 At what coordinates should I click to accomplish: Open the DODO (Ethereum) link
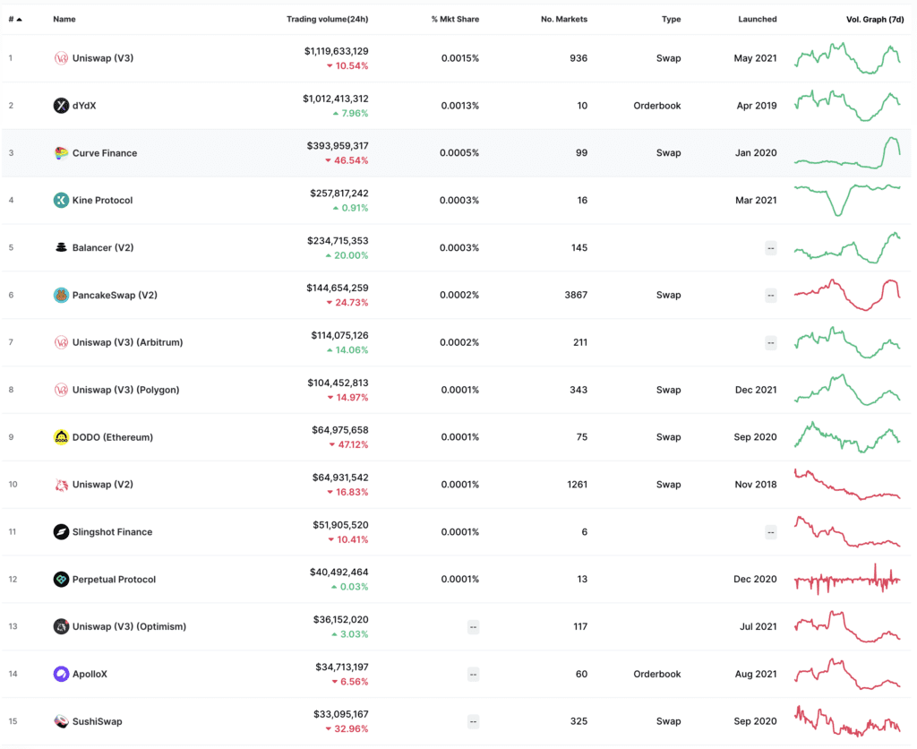point(112,437)
